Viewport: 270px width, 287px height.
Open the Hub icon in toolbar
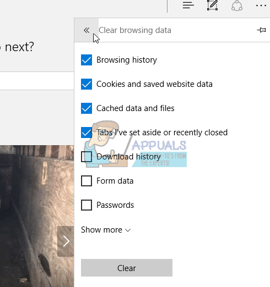point(188,5)
